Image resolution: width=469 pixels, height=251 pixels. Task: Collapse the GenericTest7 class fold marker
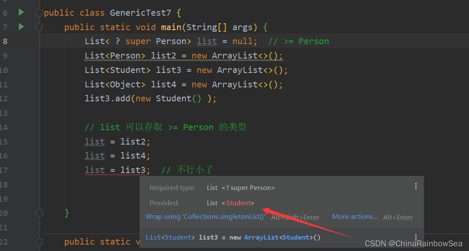click(x=39, y=13)
